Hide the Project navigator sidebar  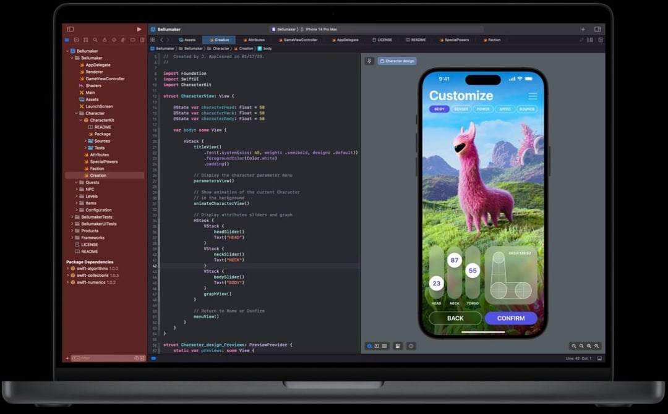click(x=70, y=28)
